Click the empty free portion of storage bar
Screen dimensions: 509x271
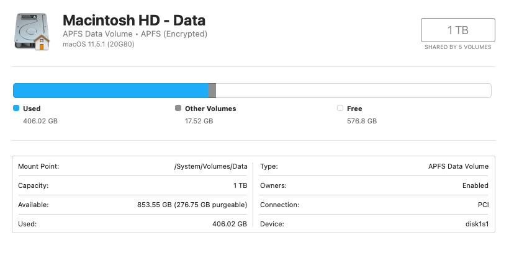point(353,91)
